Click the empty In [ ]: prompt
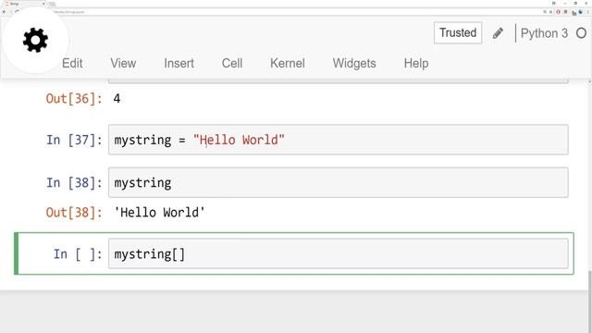This screenshot has width=592, height=333. point(78,254)
